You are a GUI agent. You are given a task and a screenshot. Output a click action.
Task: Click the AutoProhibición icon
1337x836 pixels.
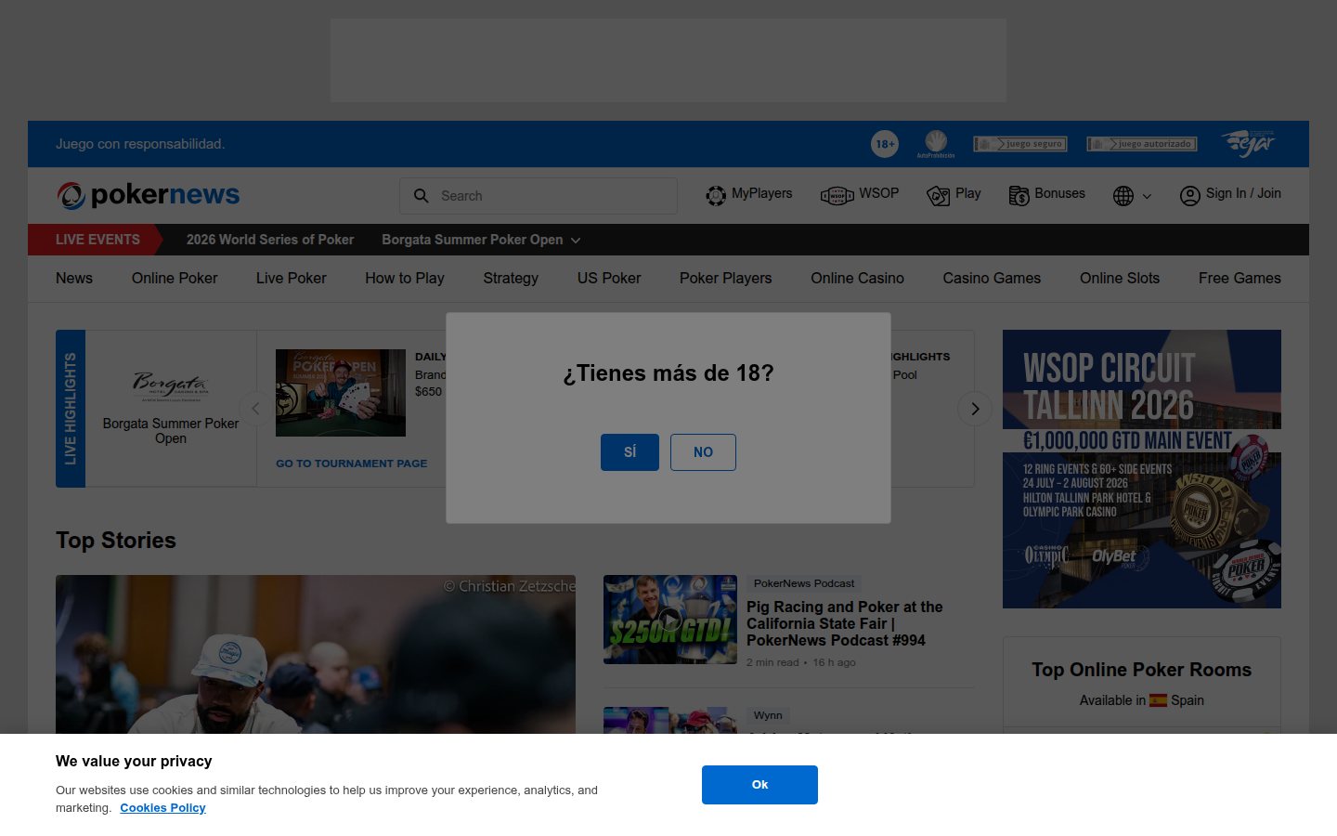(936, 144)
